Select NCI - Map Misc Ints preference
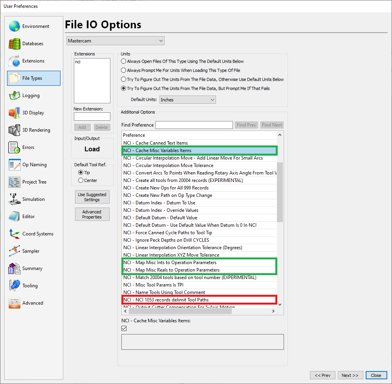The image size is (392, 384). pyautogui.click(x=170, y=263)
